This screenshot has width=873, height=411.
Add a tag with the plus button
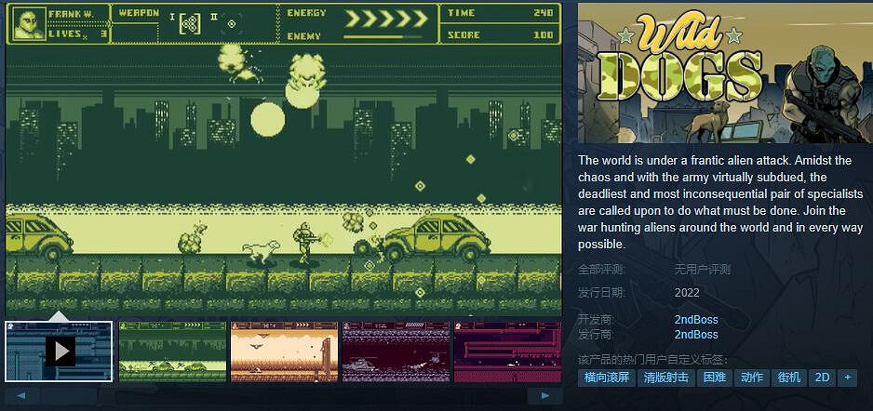pyautogui.click(x=847, y=378)
